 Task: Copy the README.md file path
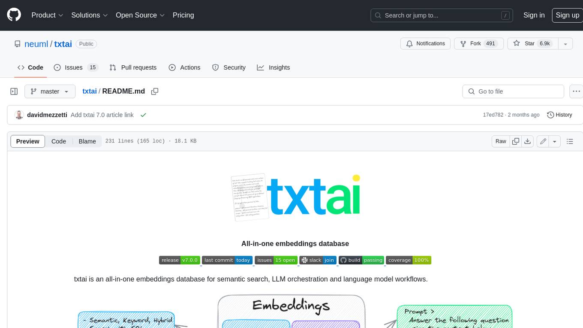[x=155, y=91]
